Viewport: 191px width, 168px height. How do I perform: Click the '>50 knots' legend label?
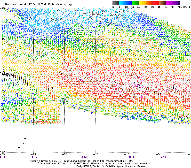coord(184,7)
